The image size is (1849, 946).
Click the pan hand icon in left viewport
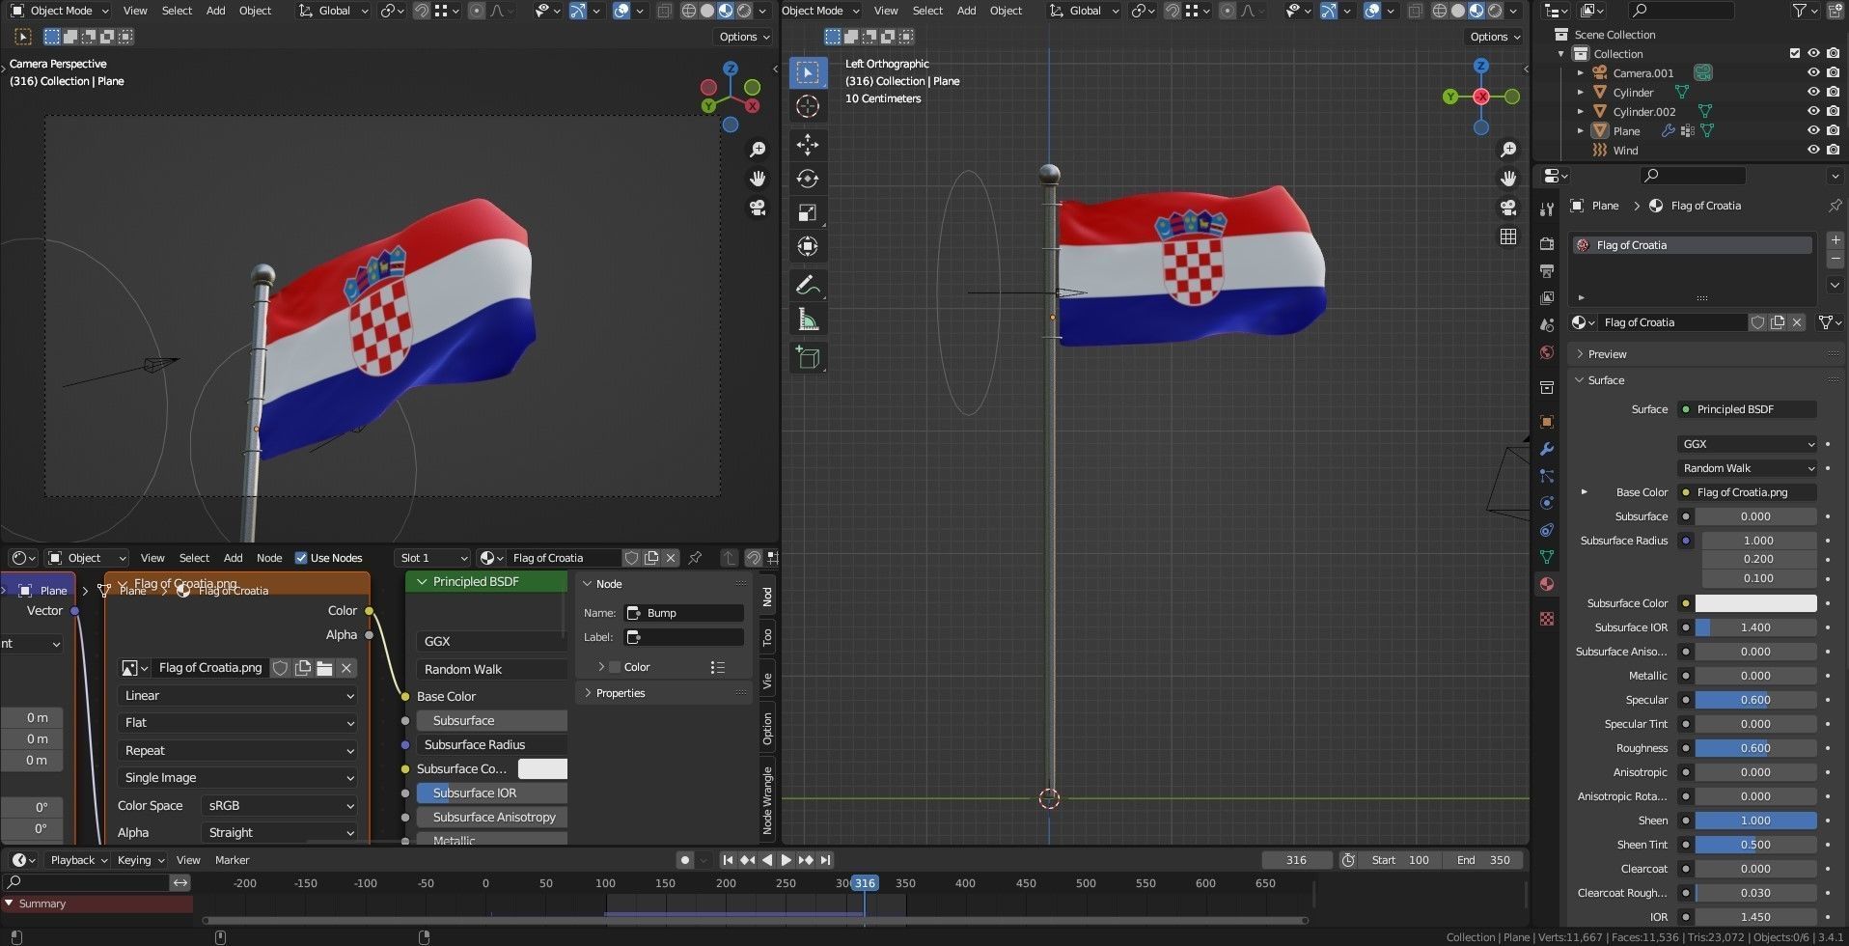[x=758, y=179]
